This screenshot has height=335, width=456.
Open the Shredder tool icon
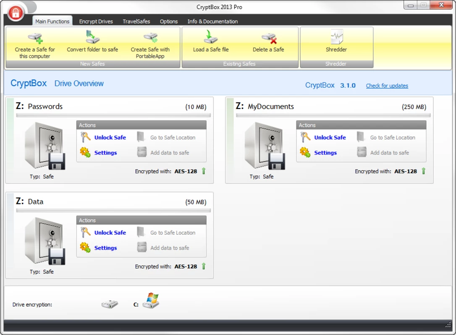coord(336,37)
